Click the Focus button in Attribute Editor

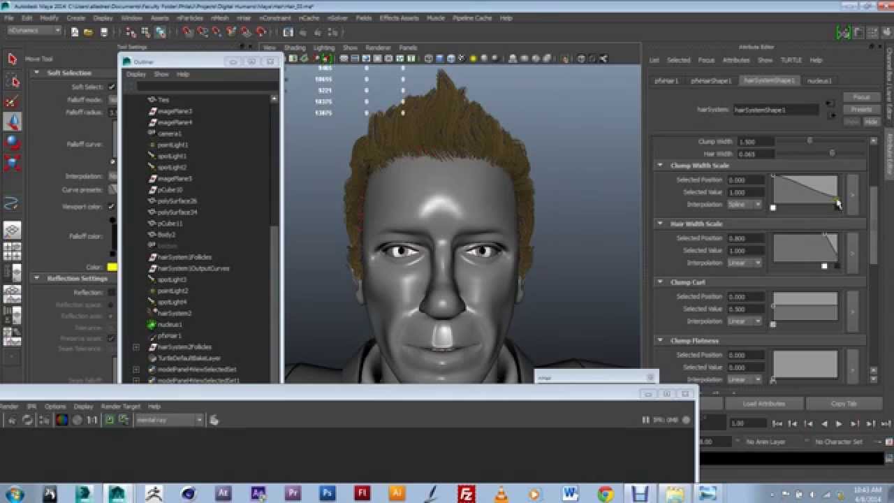(x=861, y=98)
